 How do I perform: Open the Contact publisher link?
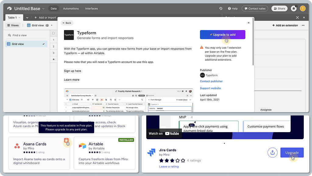click(x=211, y=81)
